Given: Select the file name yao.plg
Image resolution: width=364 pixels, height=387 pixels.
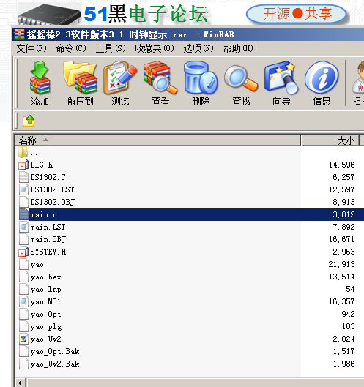Looking at the screenshot, I should pos(46,327).
